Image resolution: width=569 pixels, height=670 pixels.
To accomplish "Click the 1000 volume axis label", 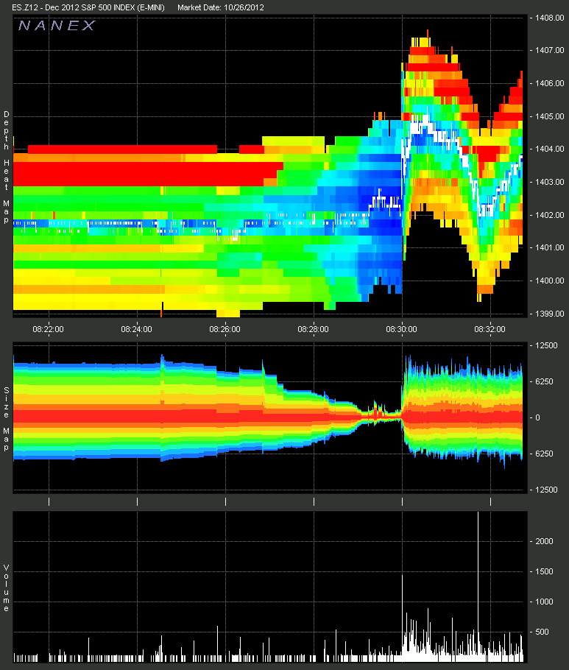I will 544,602.
